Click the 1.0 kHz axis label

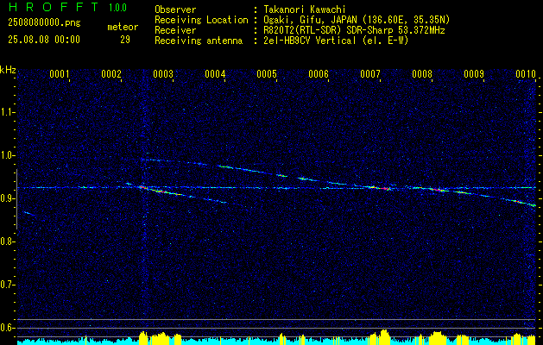(7, 155)
